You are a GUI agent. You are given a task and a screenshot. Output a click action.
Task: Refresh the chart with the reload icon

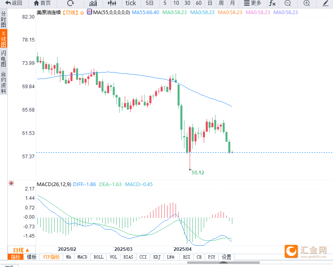[x=70, y=3]
